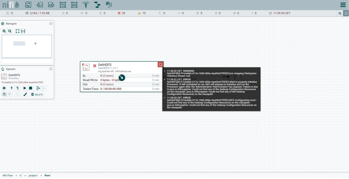This screenshot has width=349, height=179.
Task: Collapse the Operate panel
Action: pyautogui.click(x=51, y=69)
